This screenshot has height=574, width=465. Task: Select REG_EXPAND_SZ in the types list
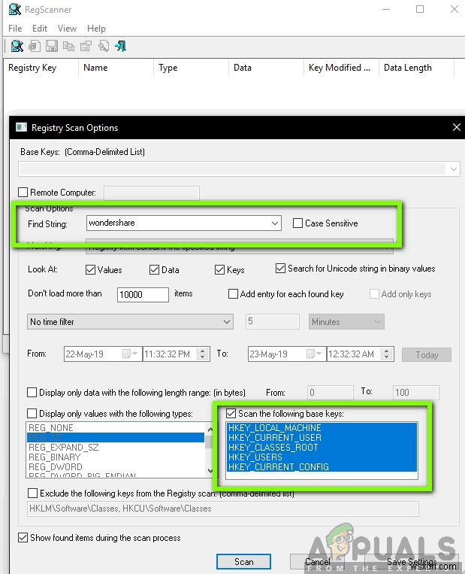pyautogui.click(x=116, y=448)
